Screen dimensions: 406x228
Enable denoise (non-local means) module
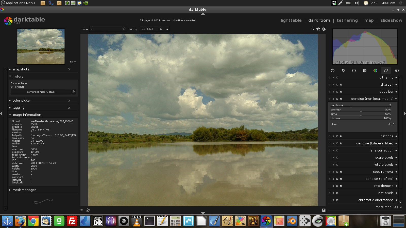(x=329, y=99)
